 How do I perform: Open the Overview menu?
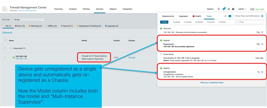tap(59, 9)
